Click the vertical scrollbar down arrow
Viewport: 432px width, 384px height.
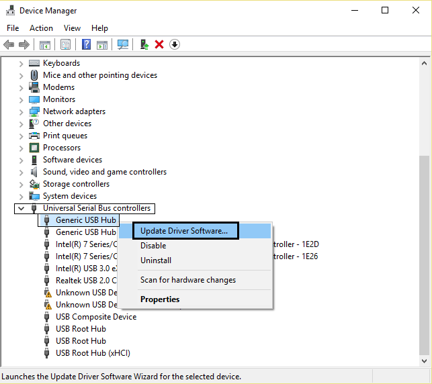(x=425, y=360)
